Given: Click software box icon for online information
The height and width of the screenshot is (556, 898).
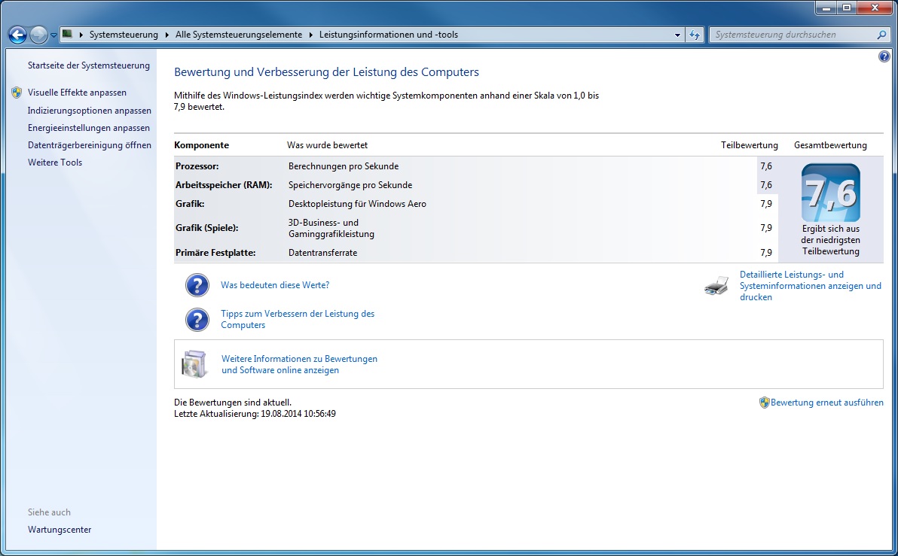Looking at the screenshot, I should (x=194, y=364).
